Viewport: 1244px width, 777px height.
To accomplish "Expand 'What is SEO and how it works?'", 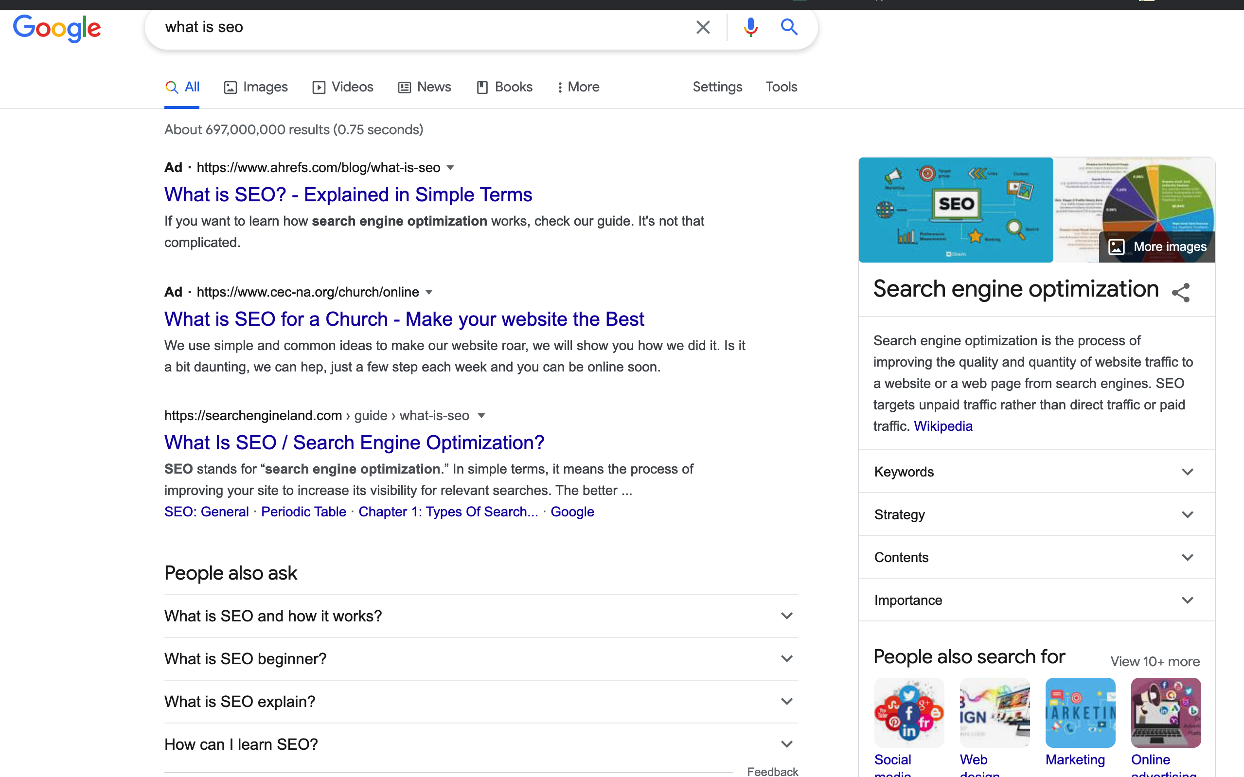I will pyautogui.click(x=786, y=616).
